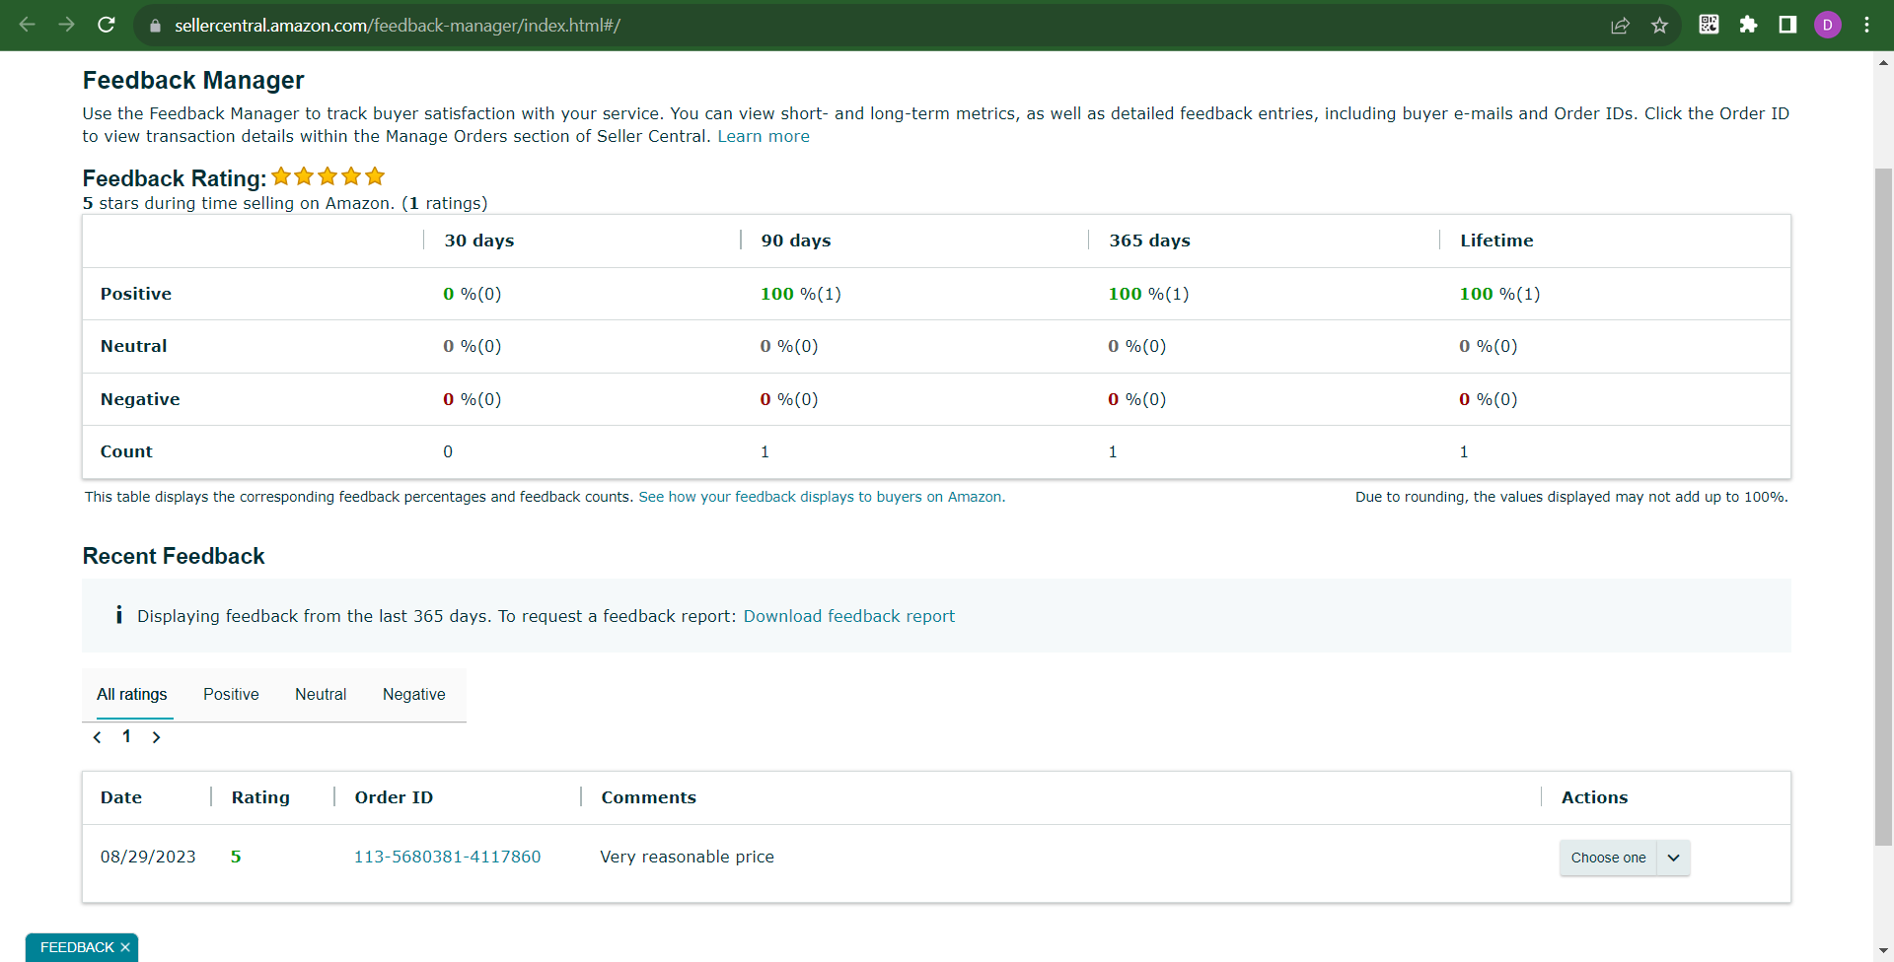Bookmark page with the star icon

pyautogui.click(x=1659, y=26)
